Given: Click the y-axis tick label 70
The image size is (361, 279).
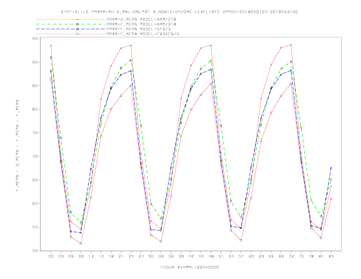Looking at the screenshot, I should (x=35, y=156).
